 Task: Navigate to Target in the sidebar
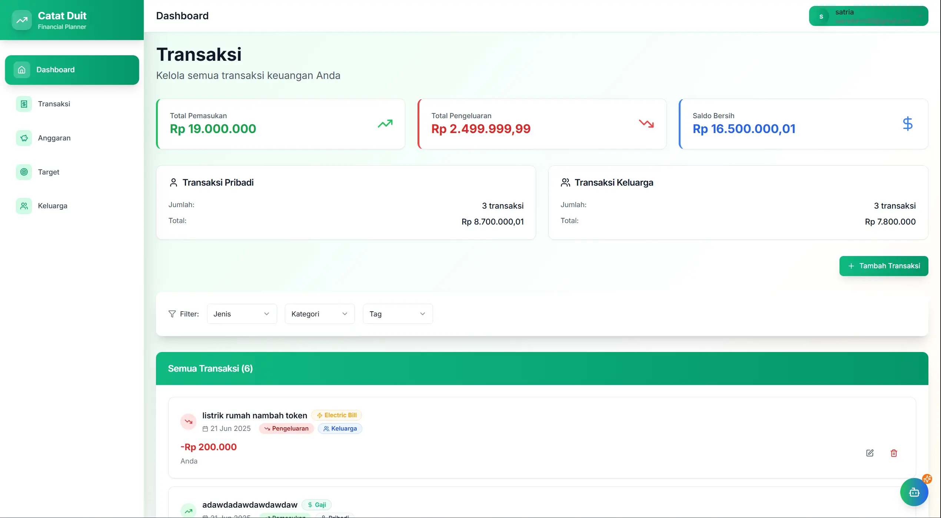[49, 172]
